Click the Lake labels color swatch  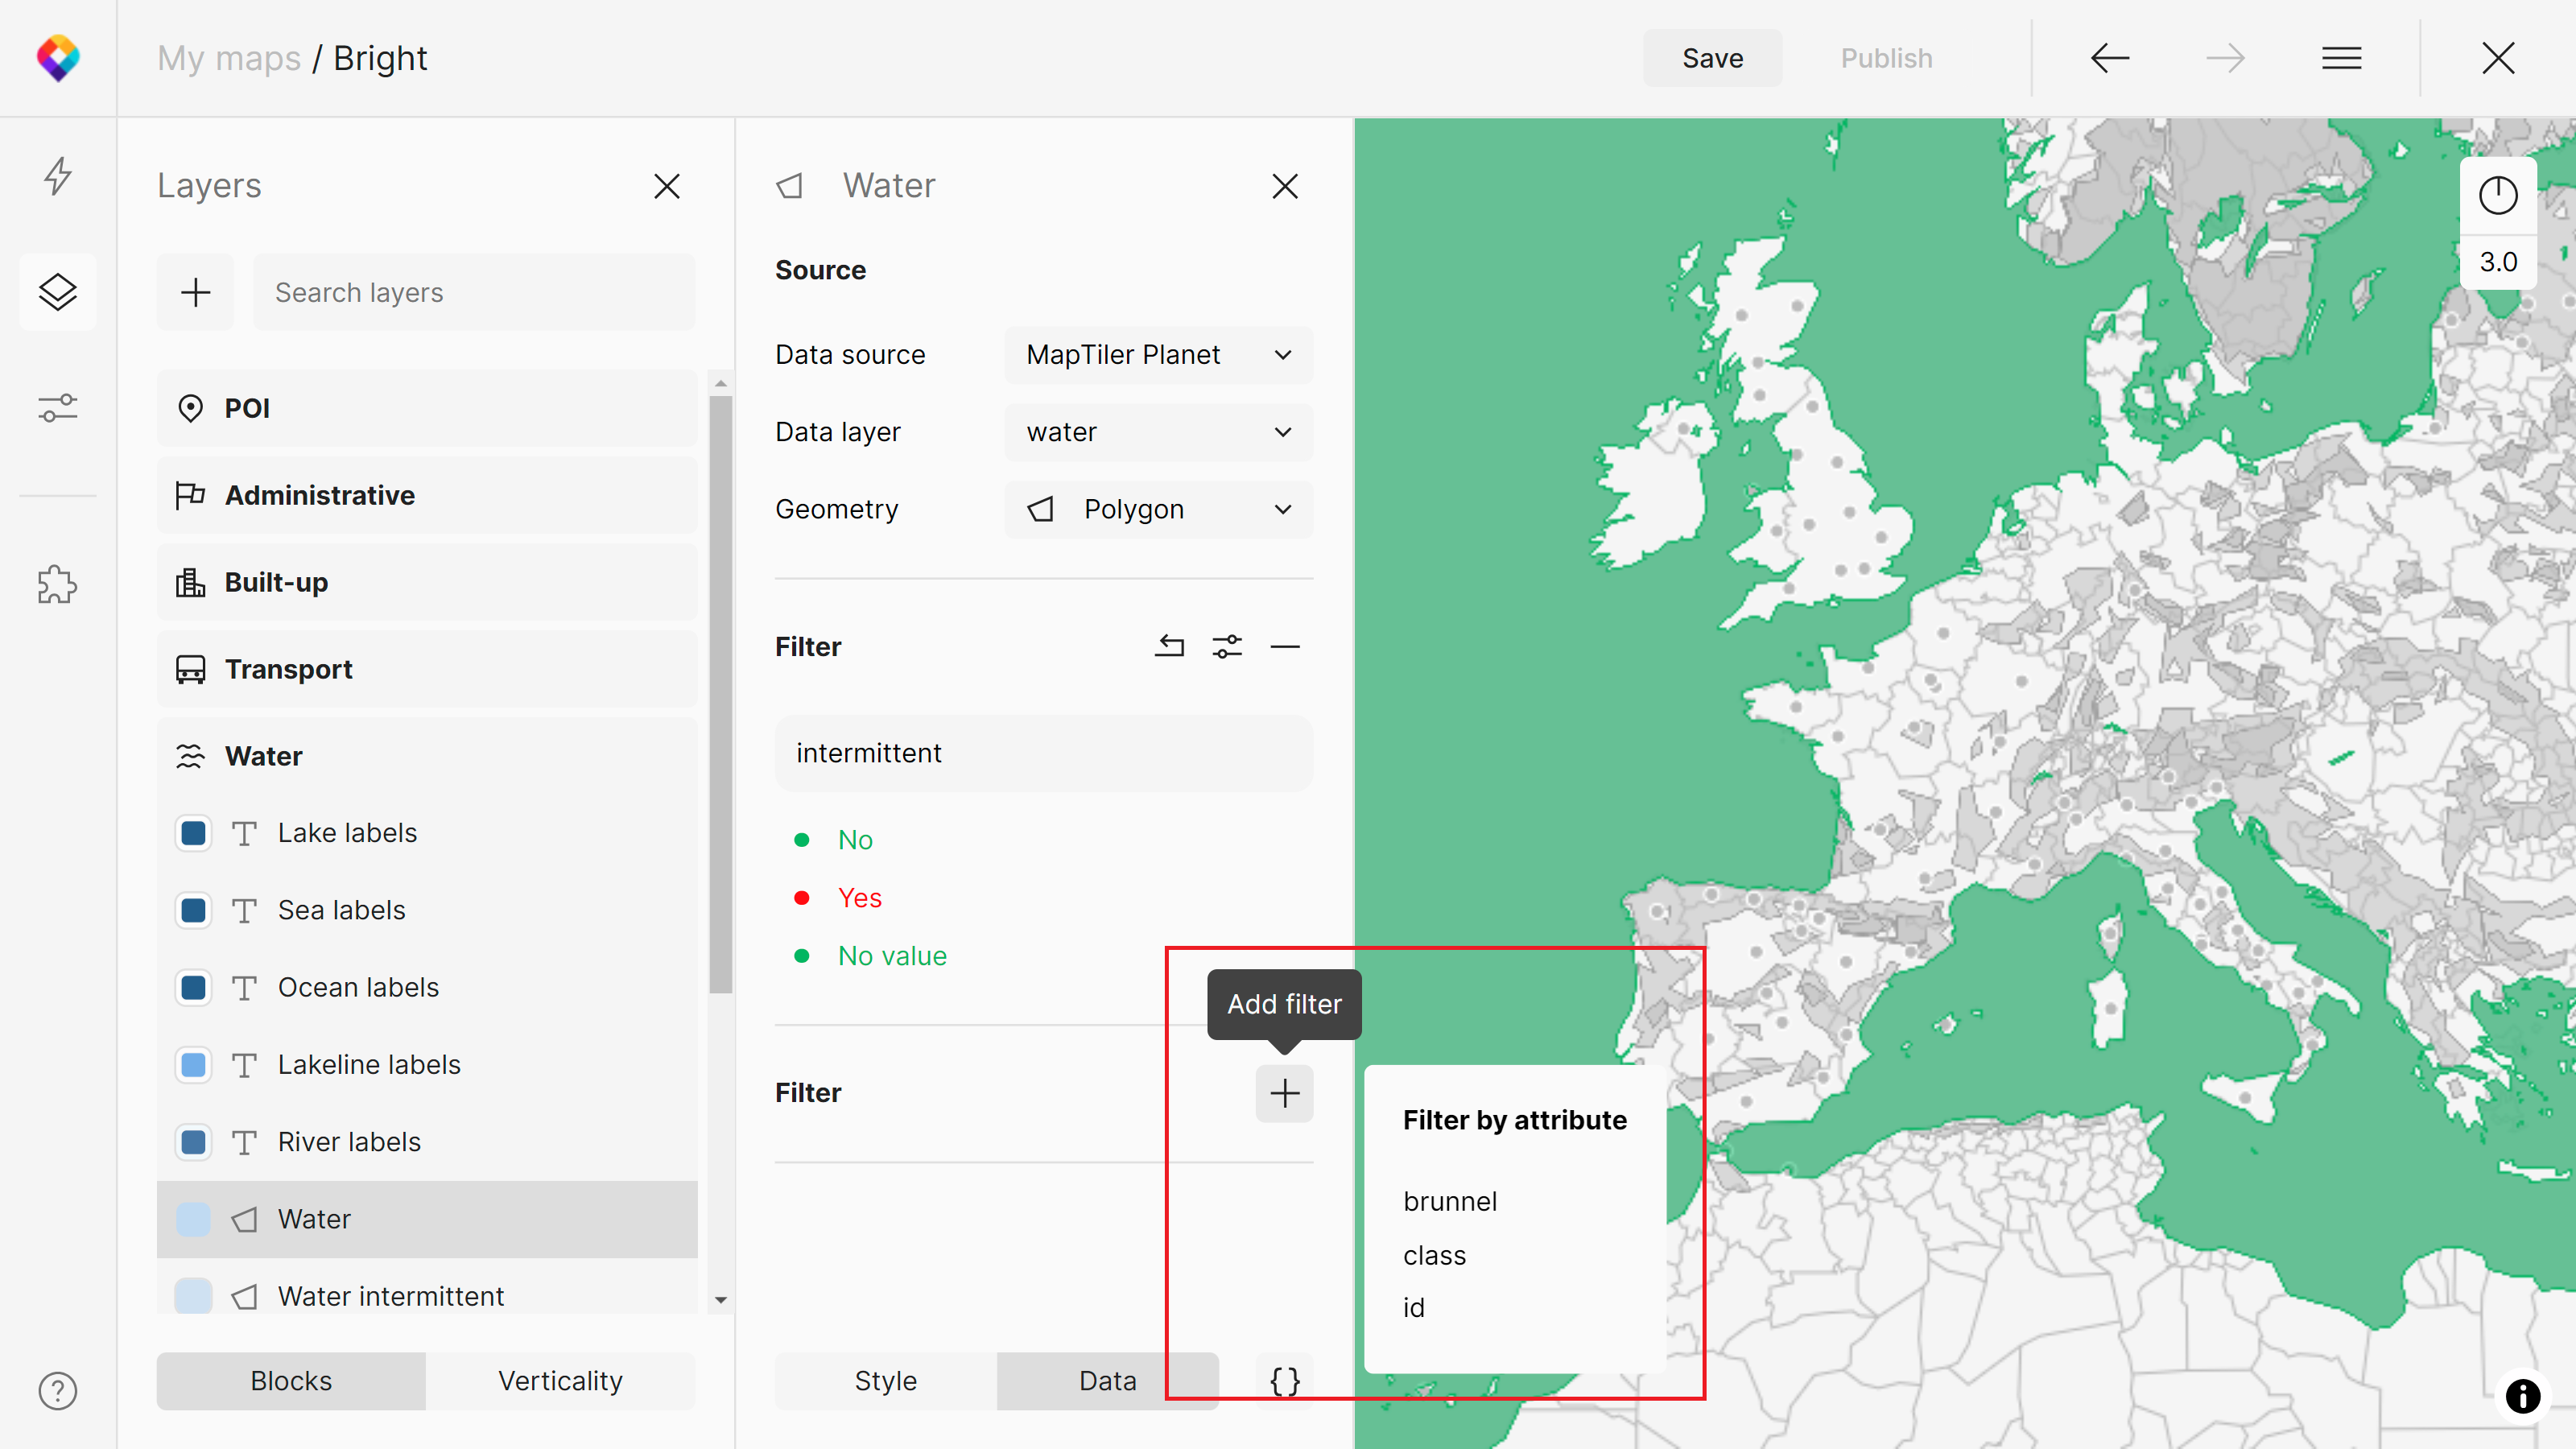[x=193, y=833]
